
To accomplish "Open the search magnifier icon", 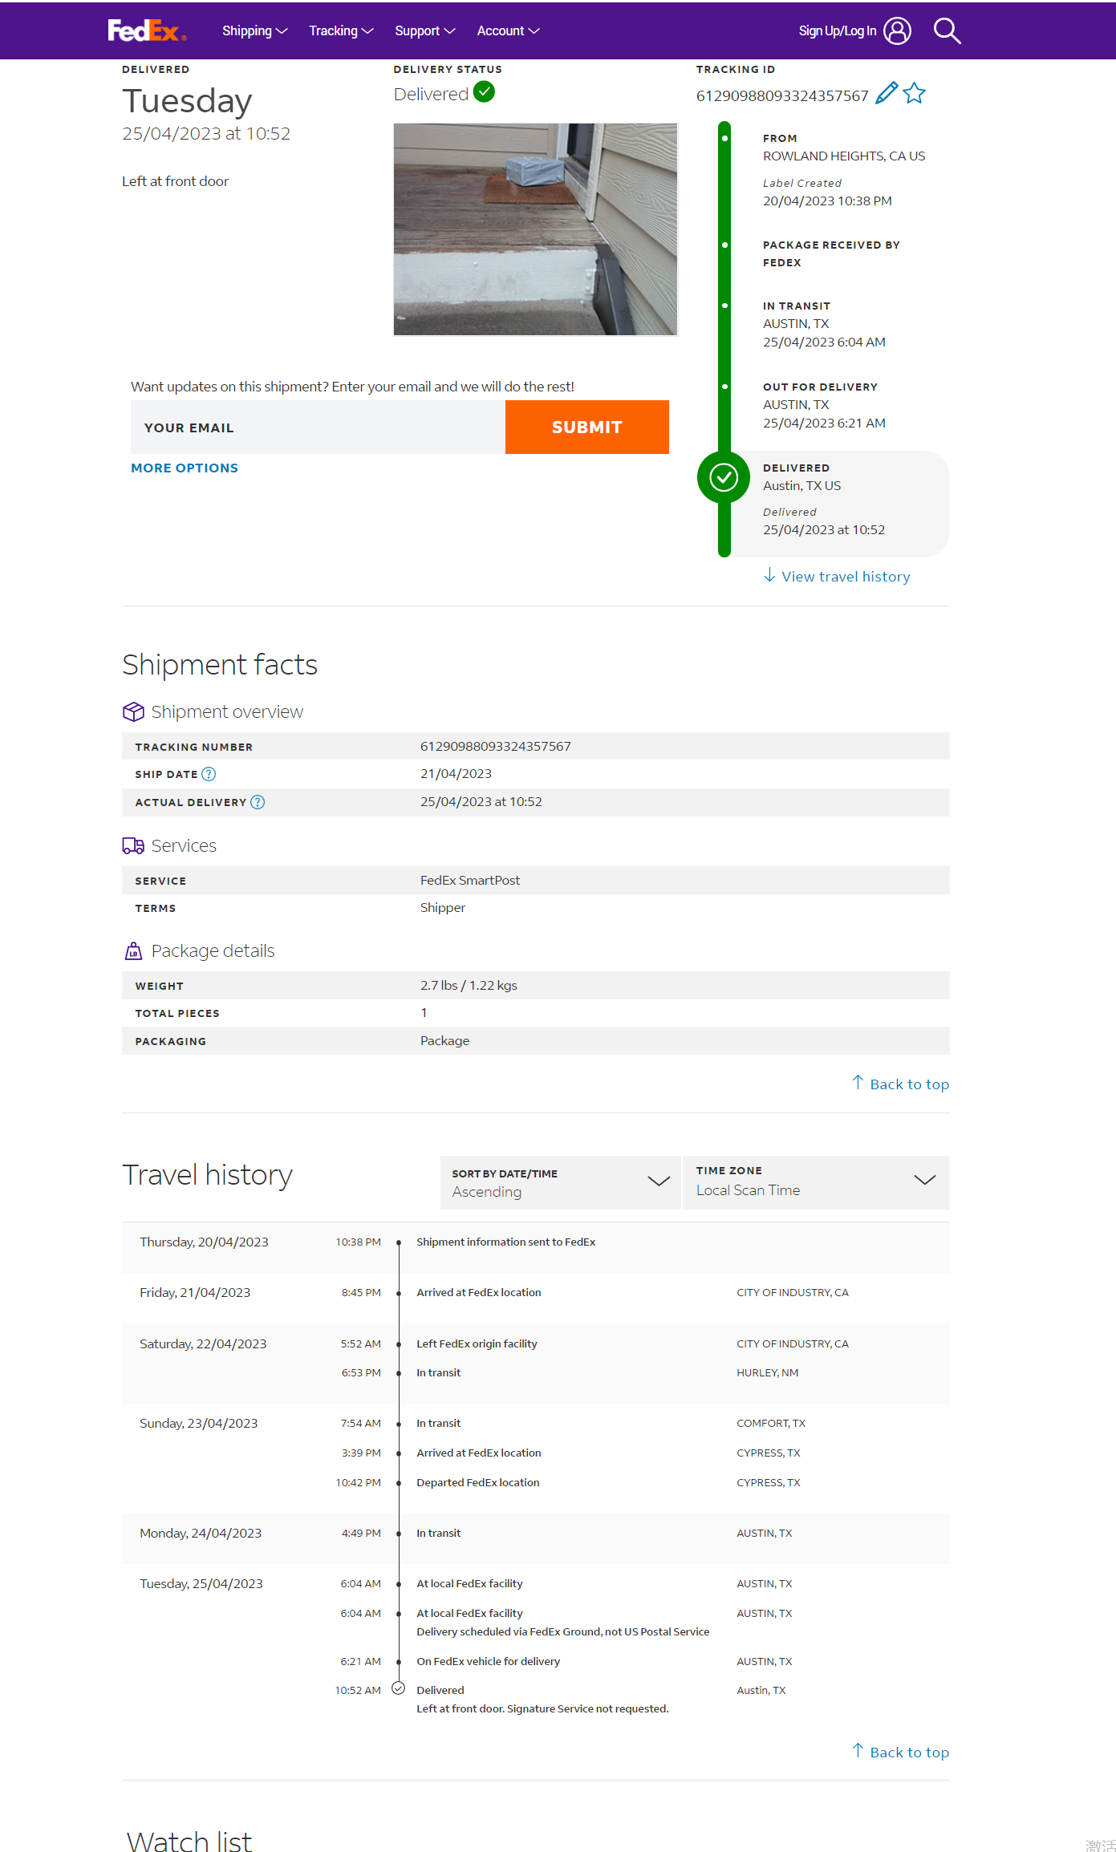I will 947,31.
